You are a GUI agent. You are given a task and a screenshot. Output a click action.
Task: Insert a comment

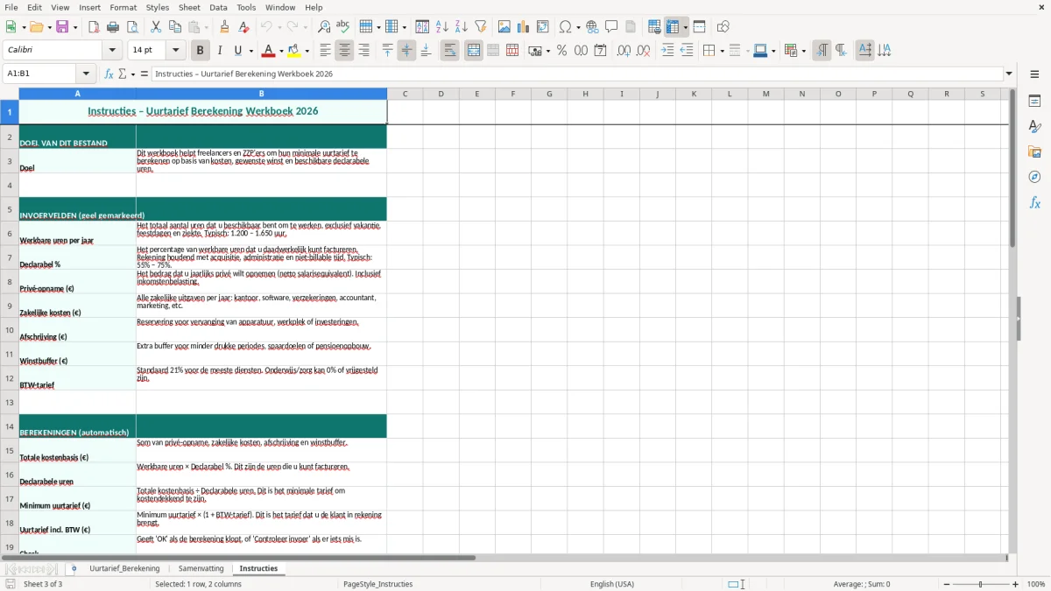click(x=611, y=27)
